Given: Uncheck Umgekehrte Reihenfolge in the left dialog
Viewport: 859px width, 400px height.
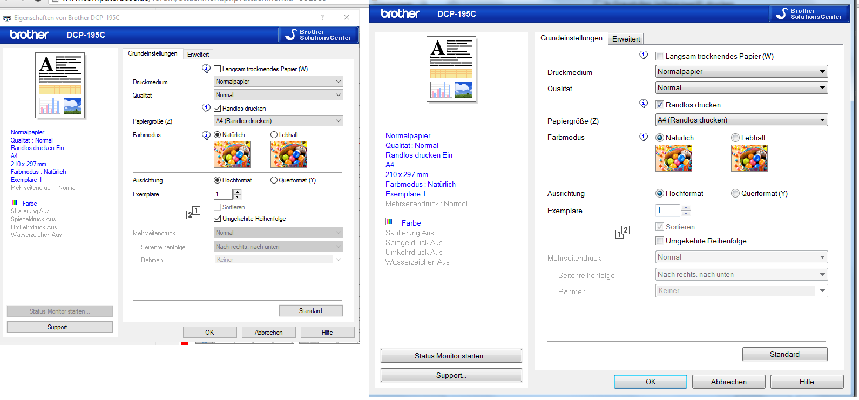Looking at the screenshot, I should click(218, 219).
